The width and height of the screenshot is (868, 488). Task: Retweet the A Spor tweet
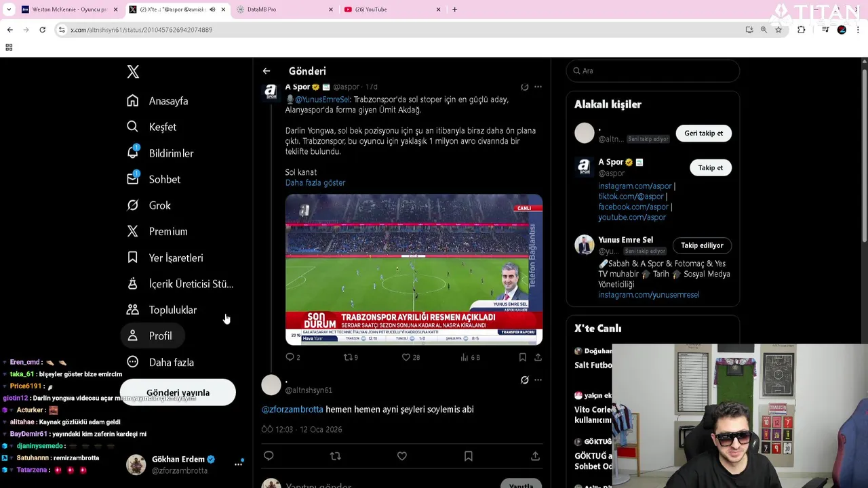[349, 357]
